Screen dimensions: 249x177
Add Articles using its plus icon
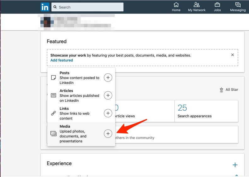tap(108, 95)
